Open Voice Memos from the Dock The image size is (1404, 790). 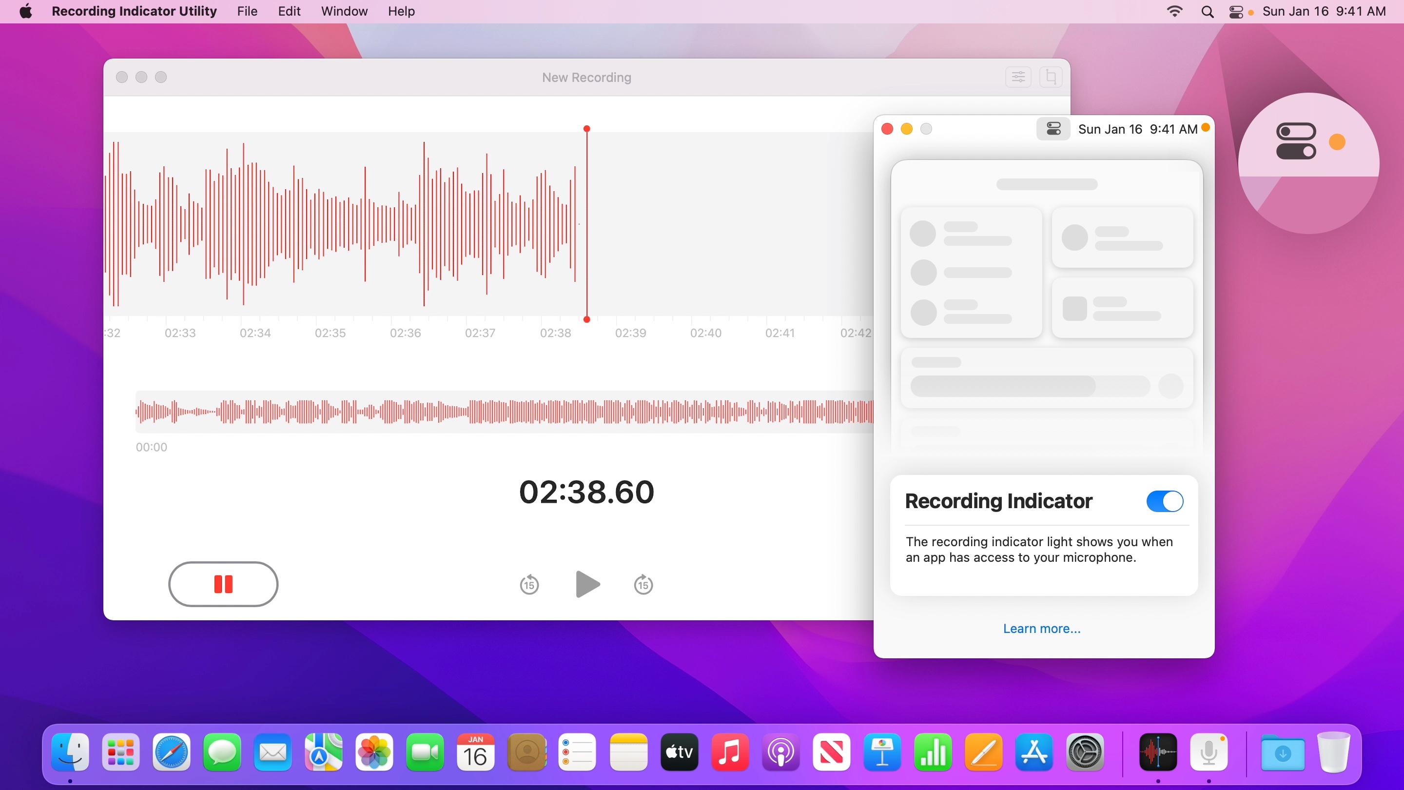(1158, 752)
